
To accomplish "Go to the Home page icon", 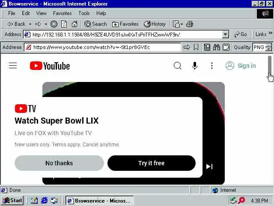I will [x=74, y=24].
